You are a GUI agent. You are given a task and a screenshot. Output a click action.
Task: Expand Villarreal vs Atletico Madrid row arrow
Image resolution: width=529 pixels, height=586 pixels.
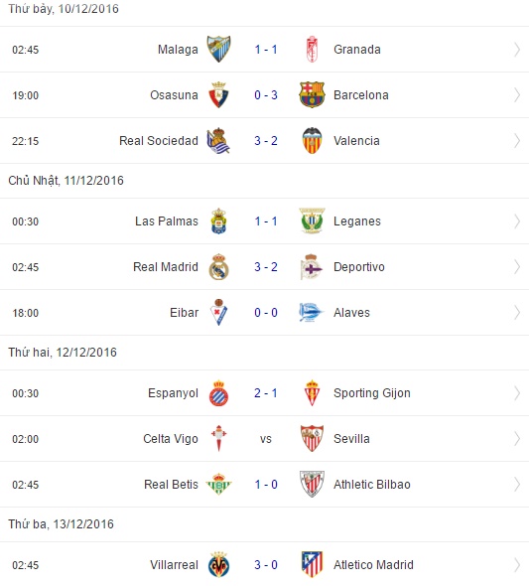[517, 565]
